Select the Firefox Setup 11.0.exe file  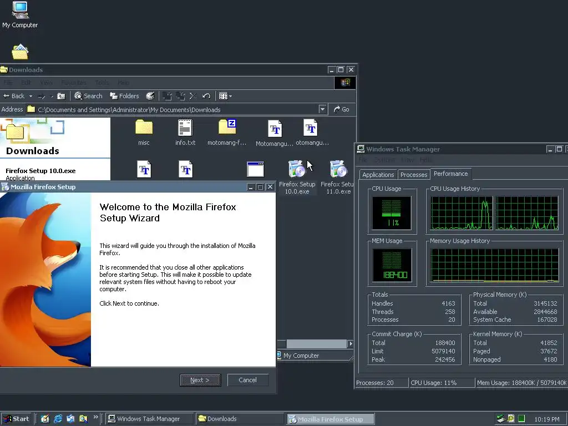[338, 177]
